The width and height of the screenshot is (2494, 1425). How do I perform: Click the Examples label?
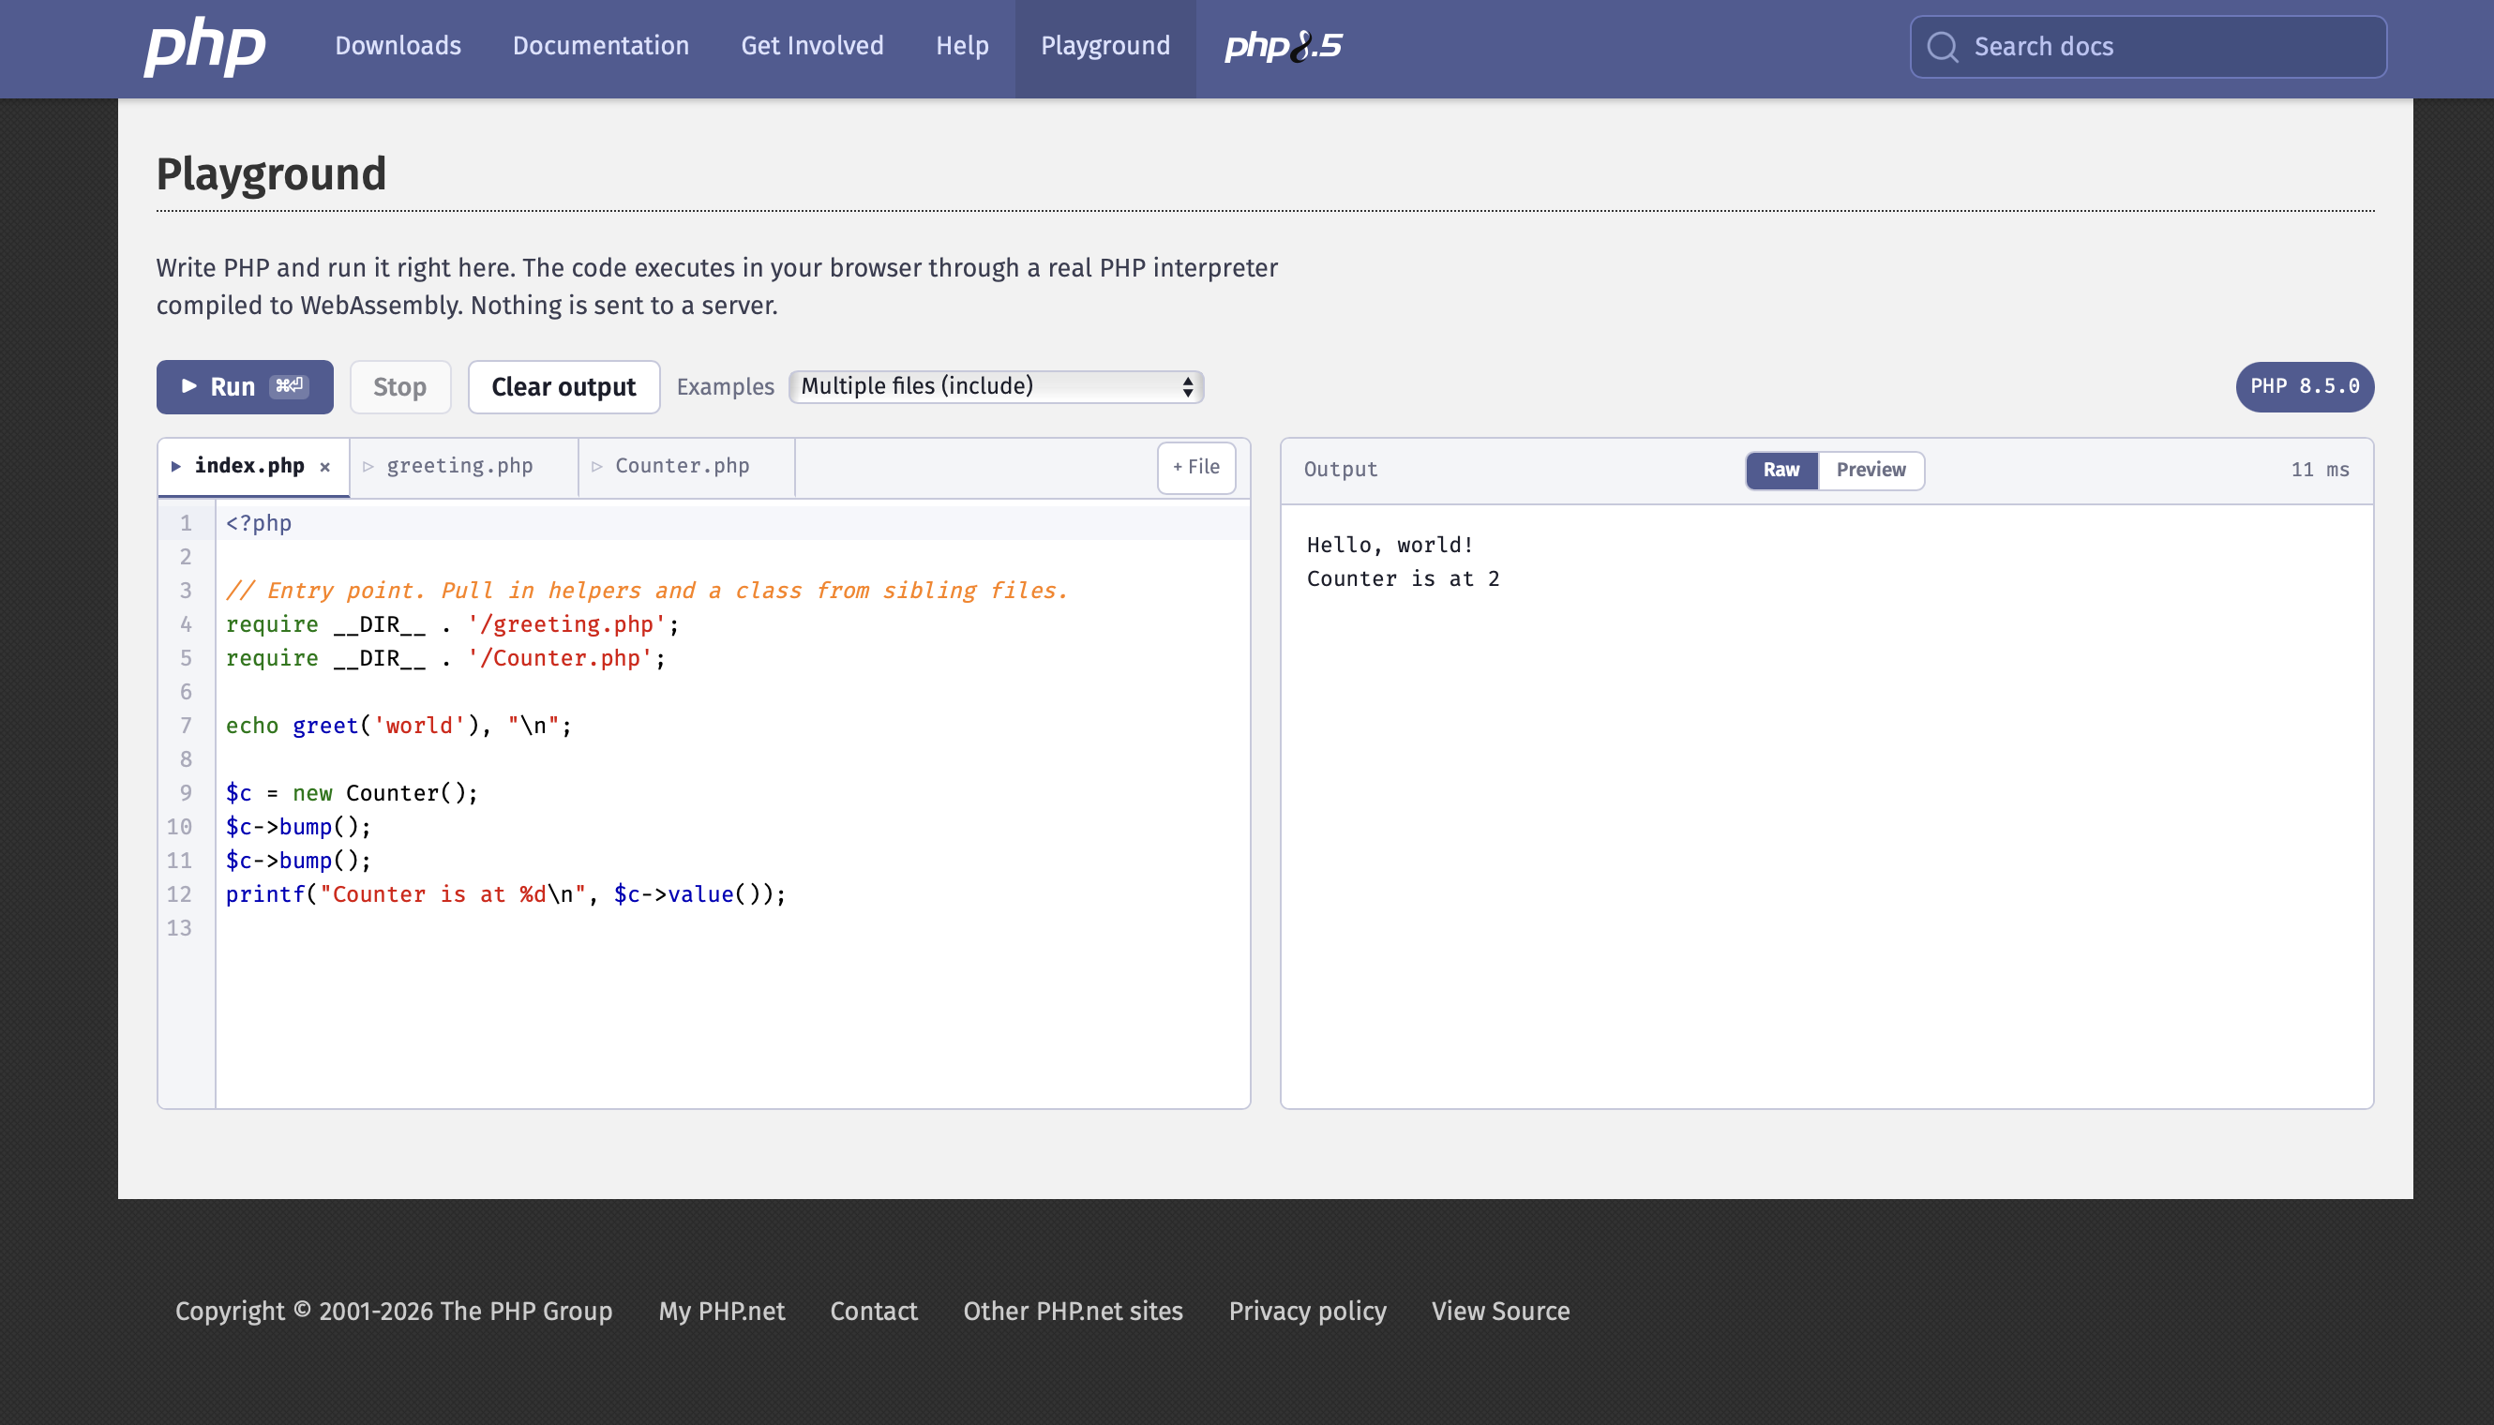point(726,386)
